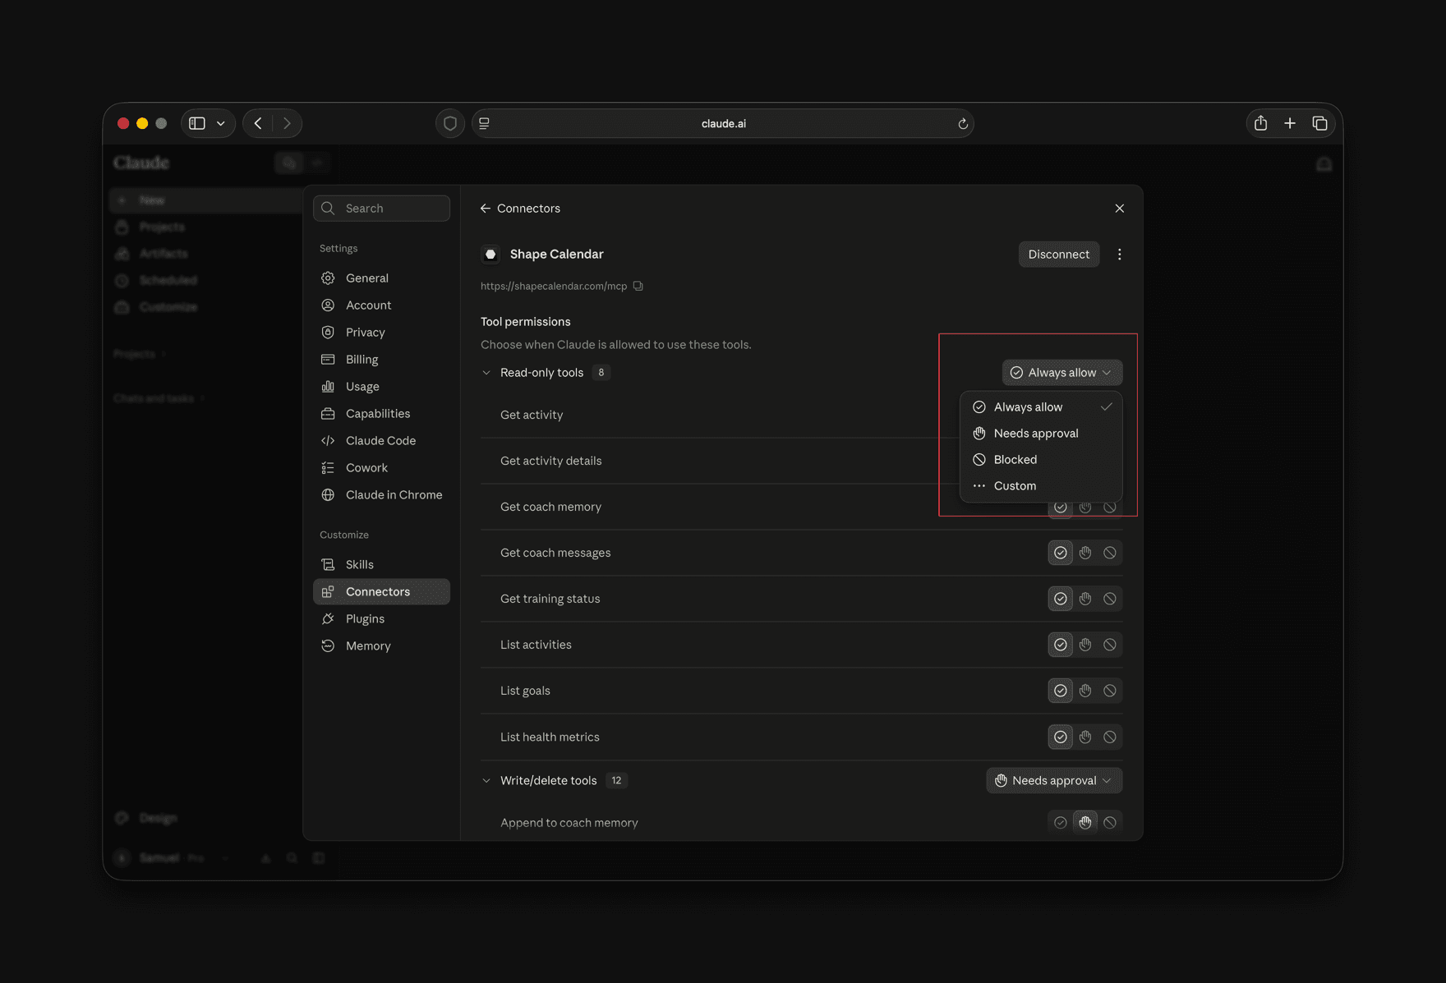Block List goals tool

(x=1110, y=691)
